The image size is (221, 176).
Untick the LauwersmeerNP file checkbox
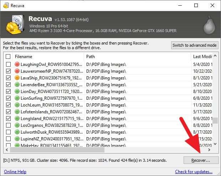pos(8,71)
